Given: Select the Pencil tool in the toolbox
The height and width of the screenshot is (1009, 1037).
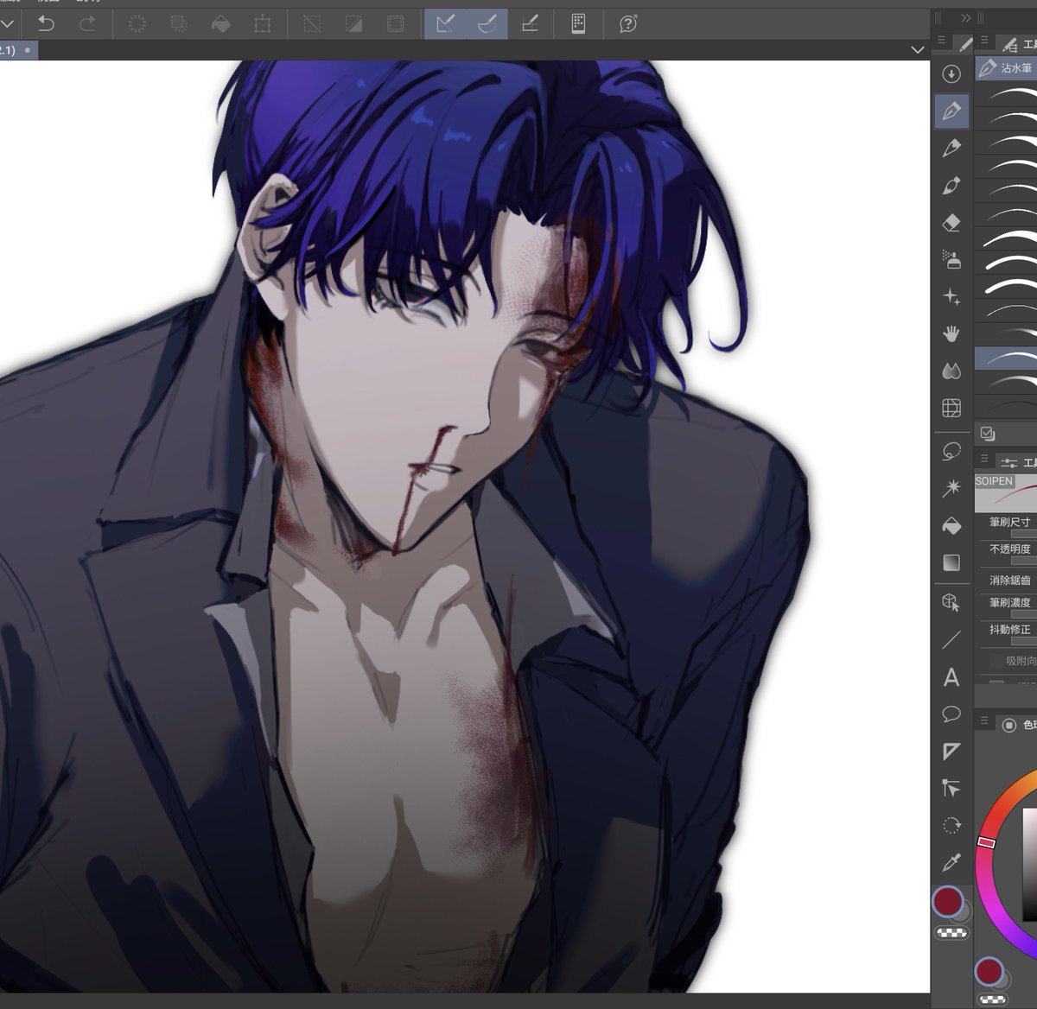Looking at the screenshot, I should pyautogui.click(x=951, y=148).
